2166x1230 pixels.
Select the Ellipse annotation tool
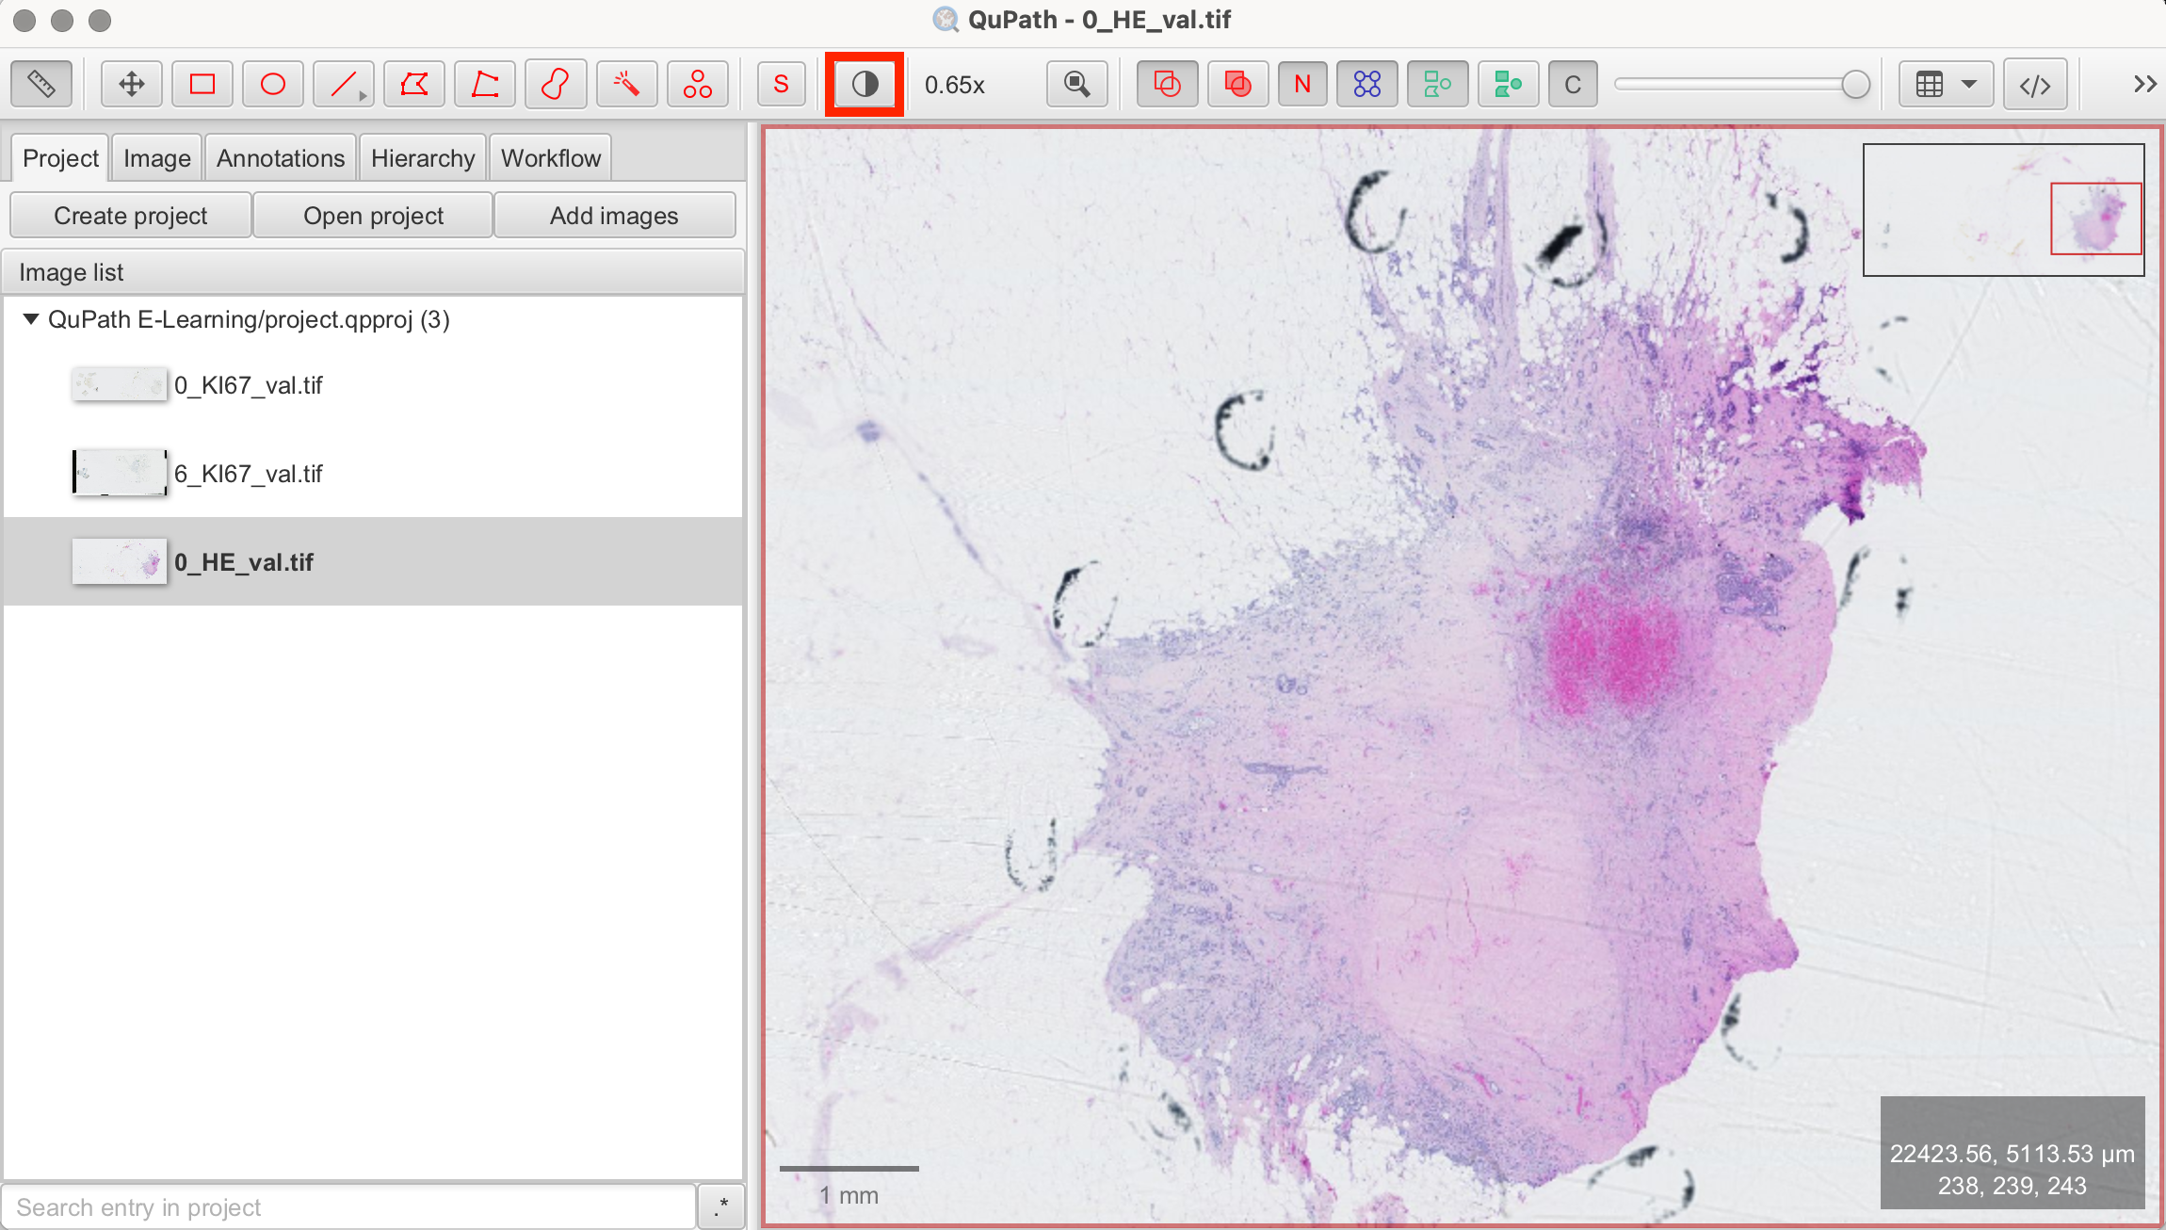pos(273,85)
